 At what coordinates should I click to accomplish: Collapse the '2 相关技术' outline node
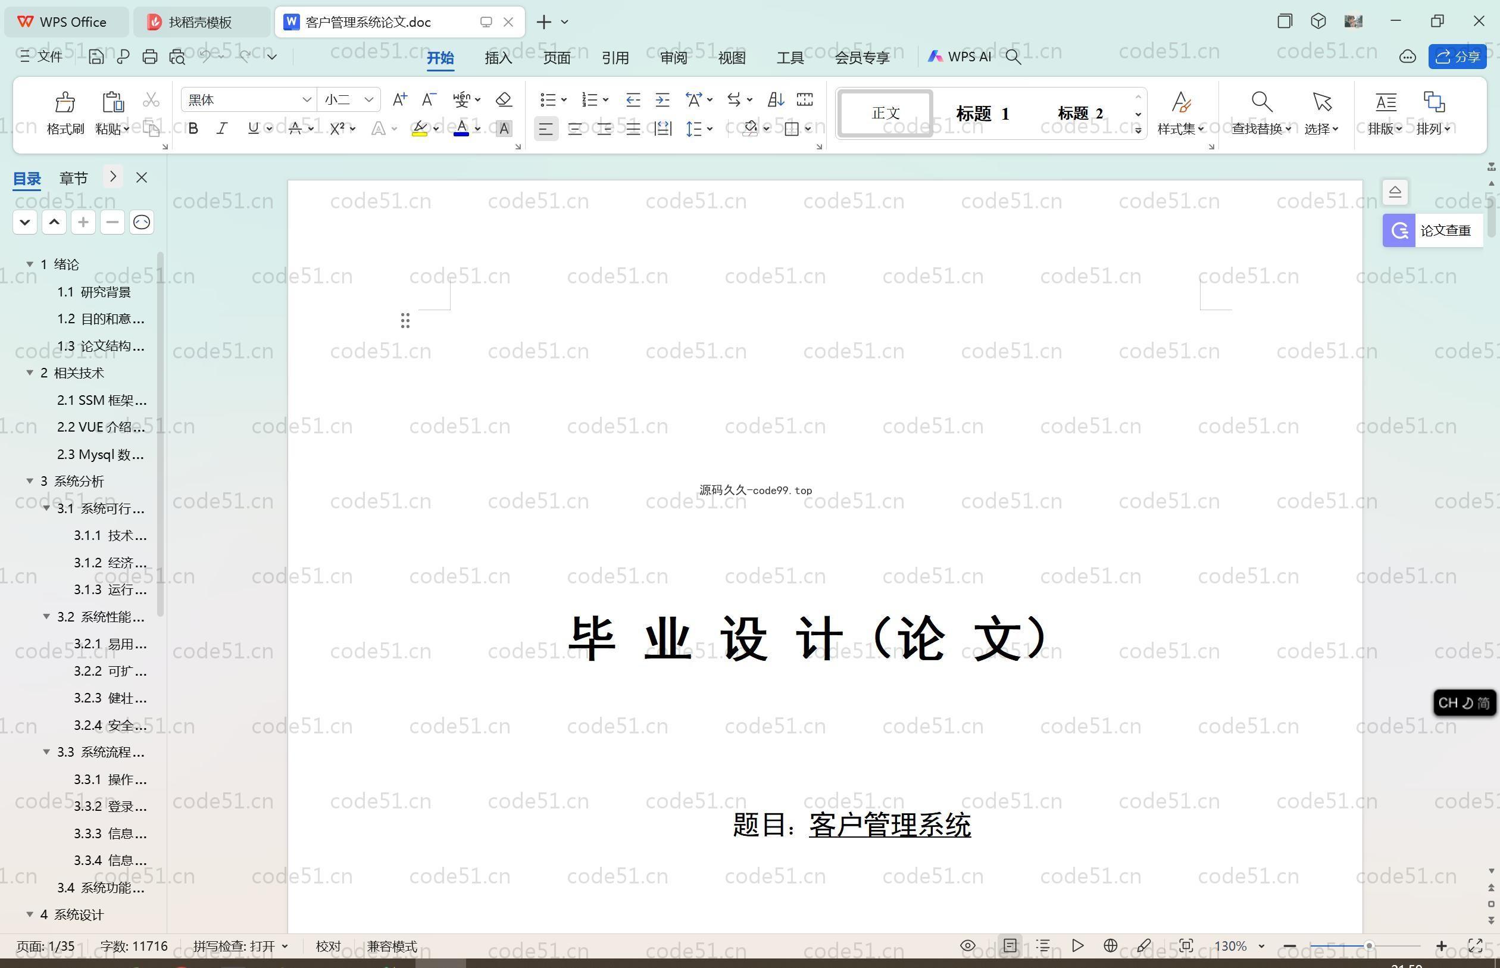tap(30, 373)
